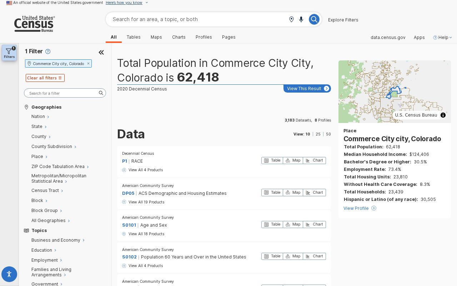
Task: Expand the Business and Economy topic
Action: pyautogui.click(x=58, y=240)
